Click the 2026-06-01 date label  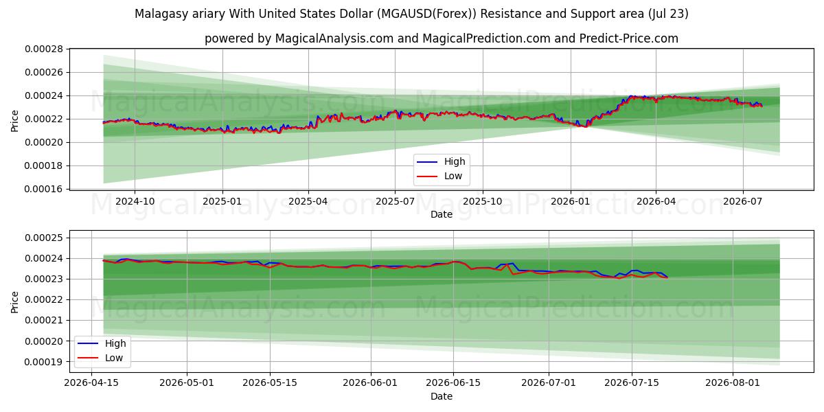[371, 383]
